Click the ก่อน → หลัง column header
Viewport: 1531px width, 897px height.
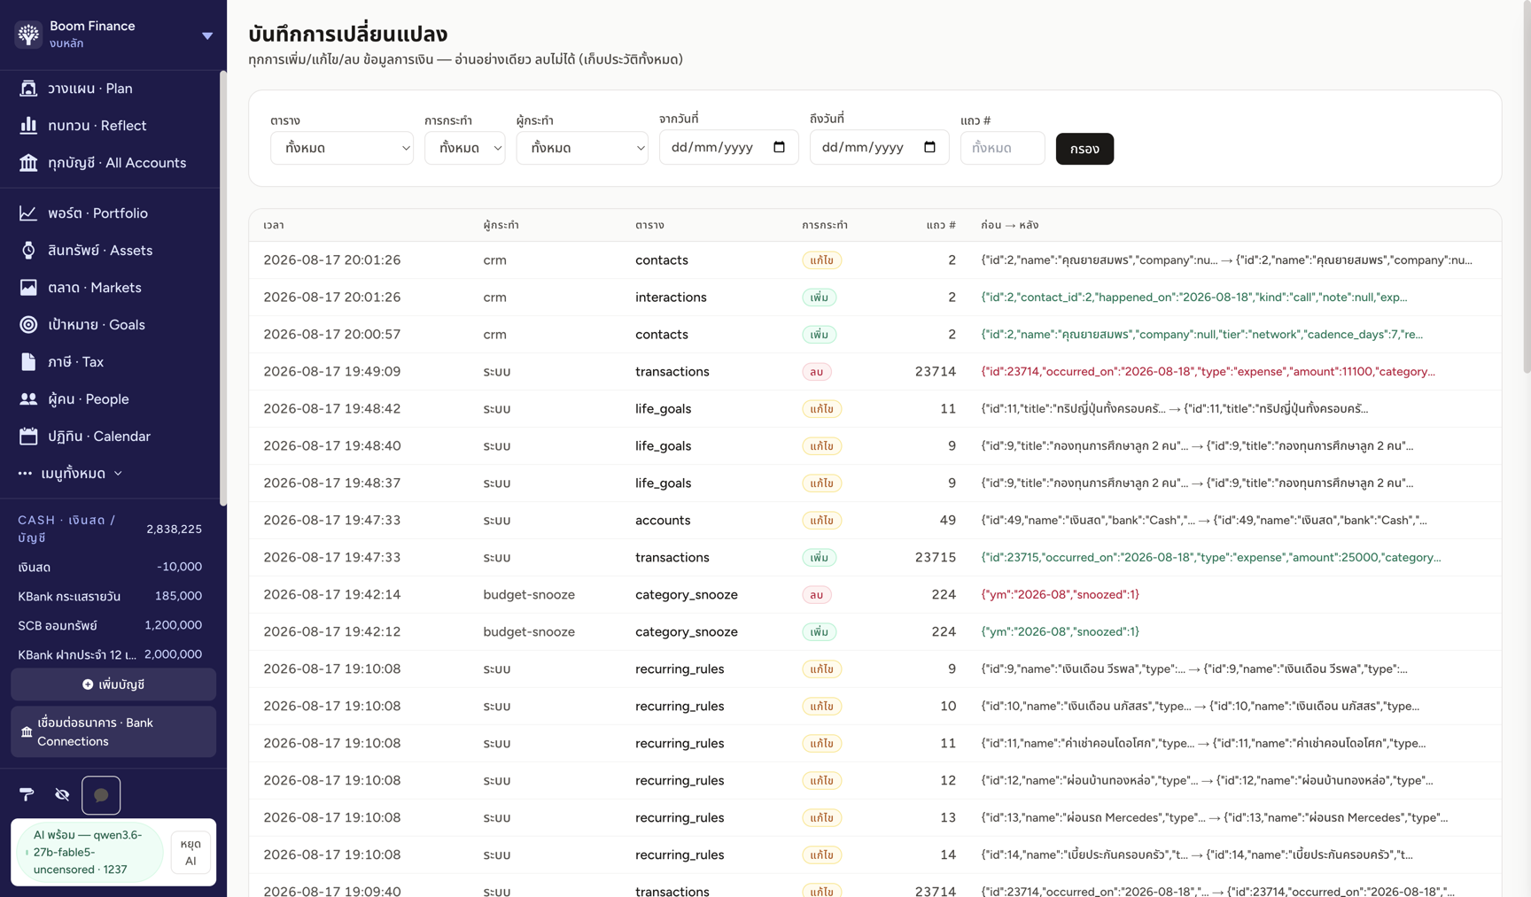click(x=1009, y=225)
